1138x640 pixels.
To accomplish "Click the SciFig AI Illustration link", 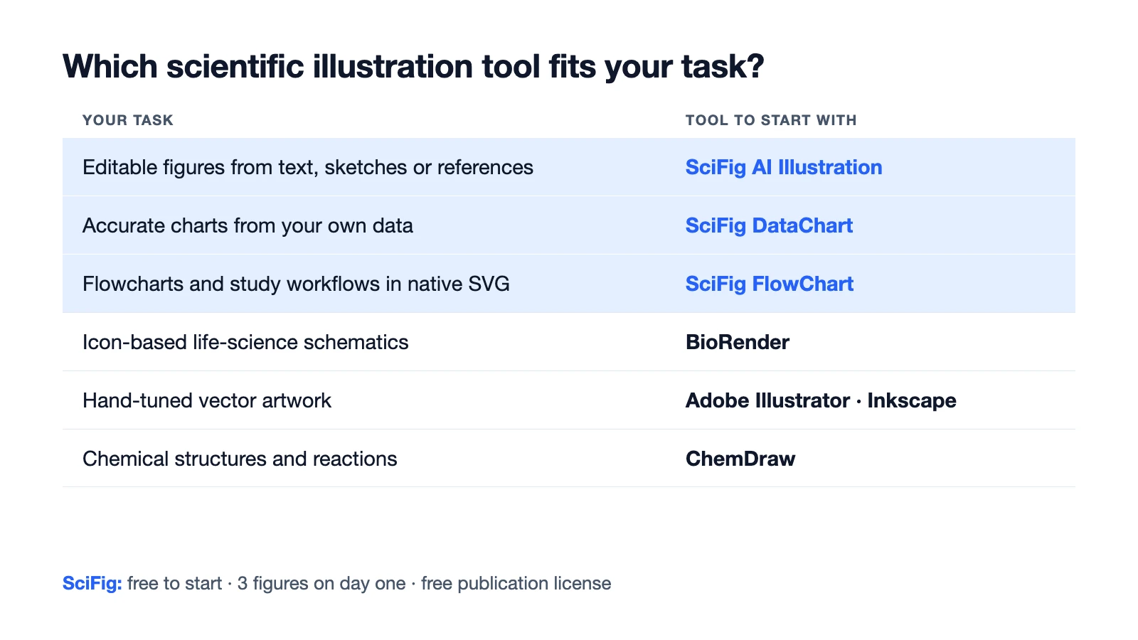I will pos(784,167).
